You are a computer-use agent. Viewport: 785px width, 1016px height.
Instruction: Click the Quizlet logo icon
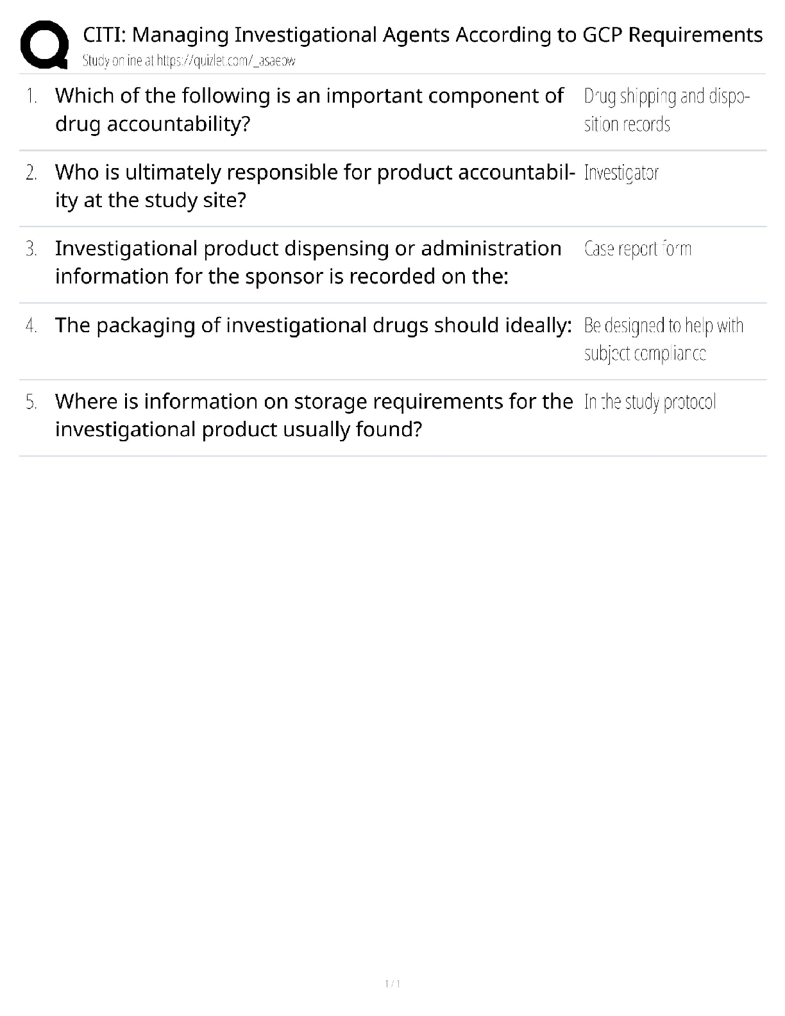pyautogui.click(x=44, y=44)
